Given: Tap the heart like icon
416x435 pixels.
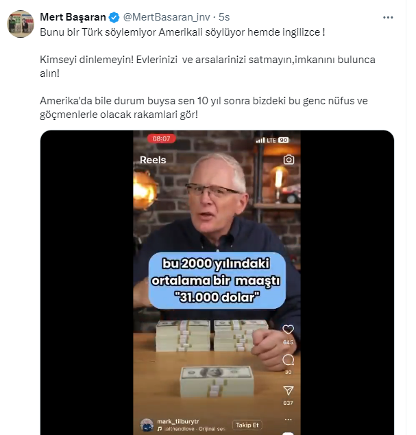Looking at the screenshot, I should (x=288, y=329).
